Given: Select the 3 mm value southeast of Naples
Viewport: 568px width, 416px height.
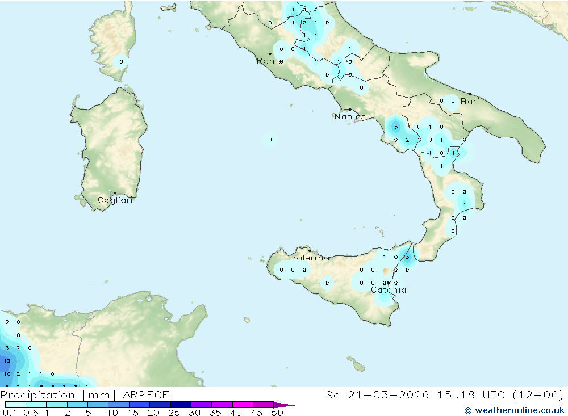Looking at the screenshot, I should [x=396, y=127].
